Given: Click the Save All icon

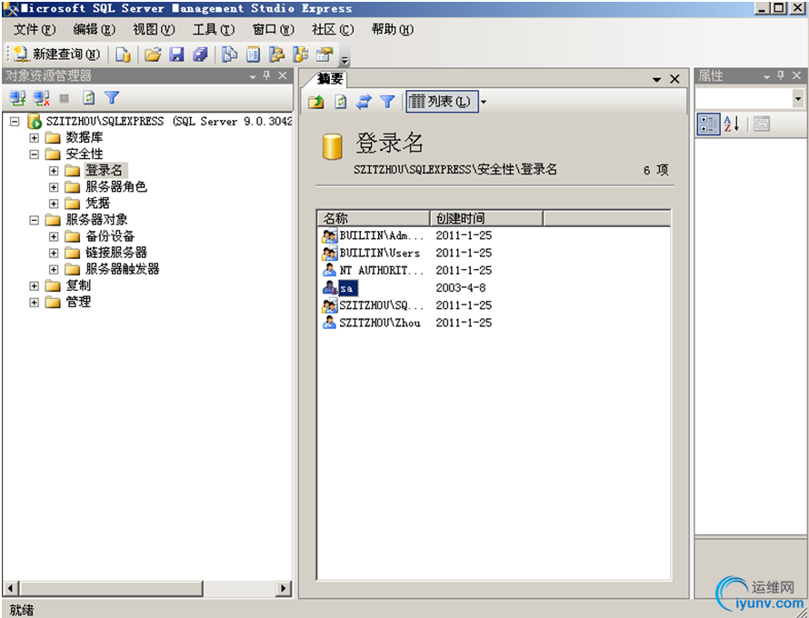Looking at the screenshot, I should 200,55.
